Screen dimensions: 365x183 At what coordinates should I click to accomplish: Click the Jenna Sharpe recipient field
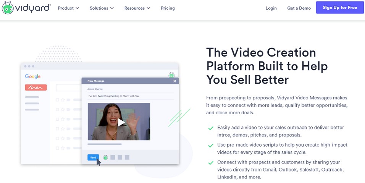coord(131,89)
